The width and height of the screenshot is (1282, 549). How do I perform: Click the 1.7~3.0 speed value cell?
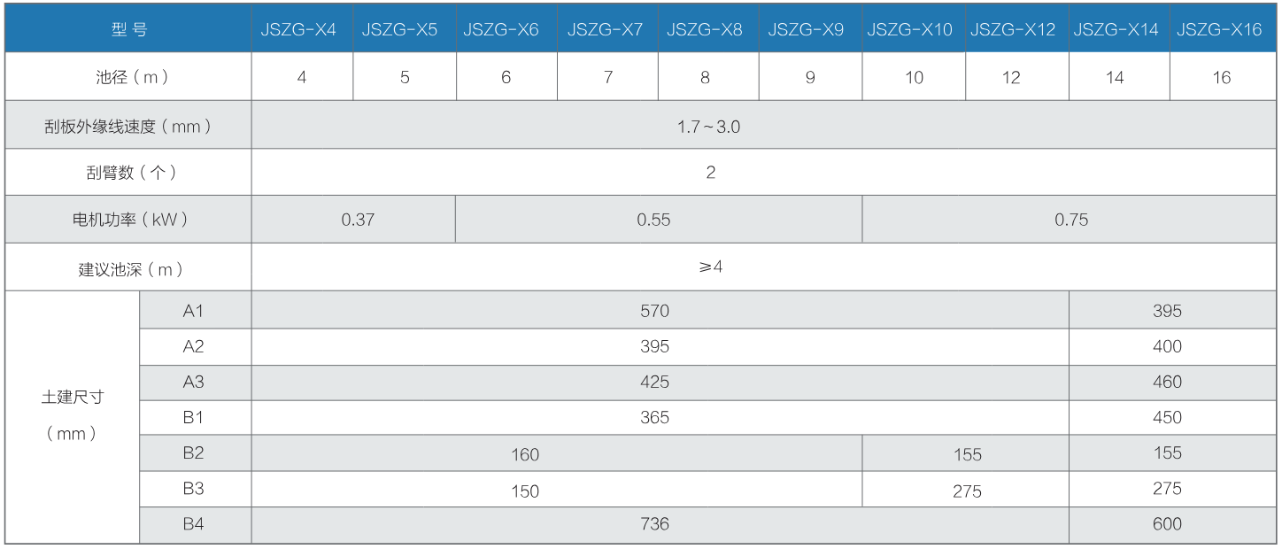tap(708, 127)
